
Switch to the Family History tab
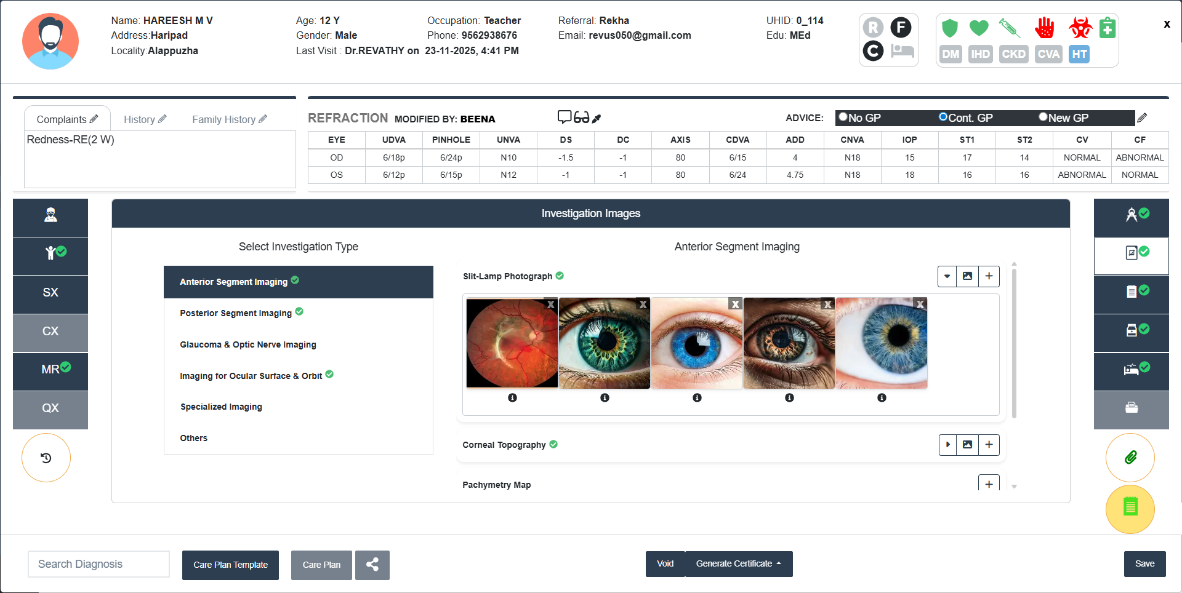click(224, 119)
